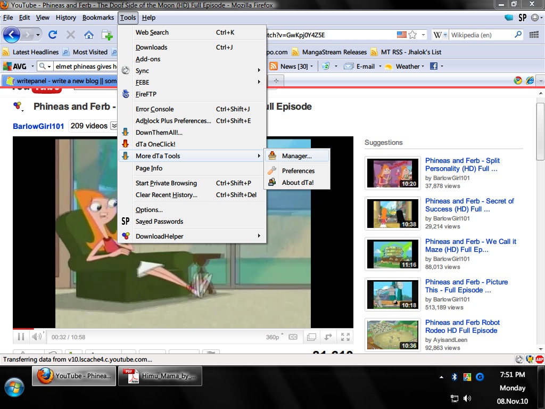Click the Chrome icon on tab bar
Viewport: 545px width, 409px height.
pyautogui.click(x=517, y=80)
